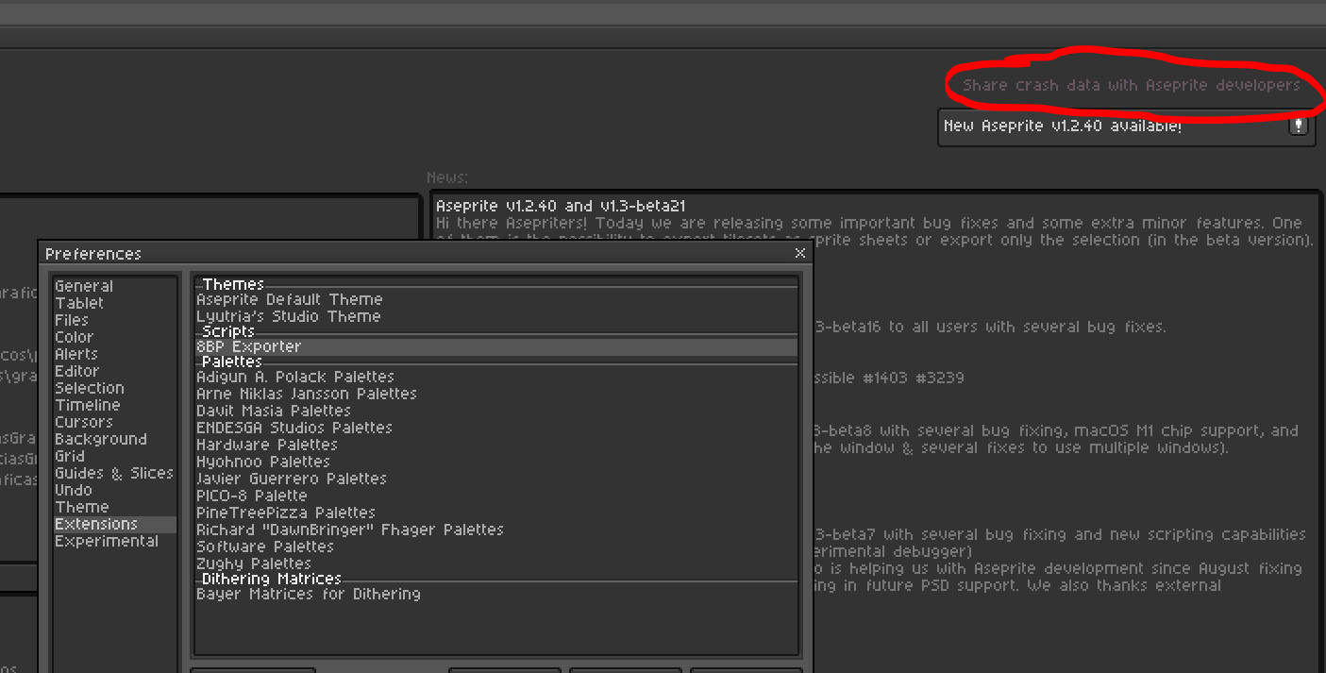The image size is (1326, 673).
Task: Select Adigun A. Polack Palettes
Action: point(496,377)
